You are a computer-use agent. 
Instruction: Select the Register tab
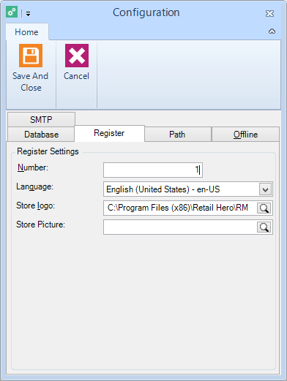click(109, 133)
